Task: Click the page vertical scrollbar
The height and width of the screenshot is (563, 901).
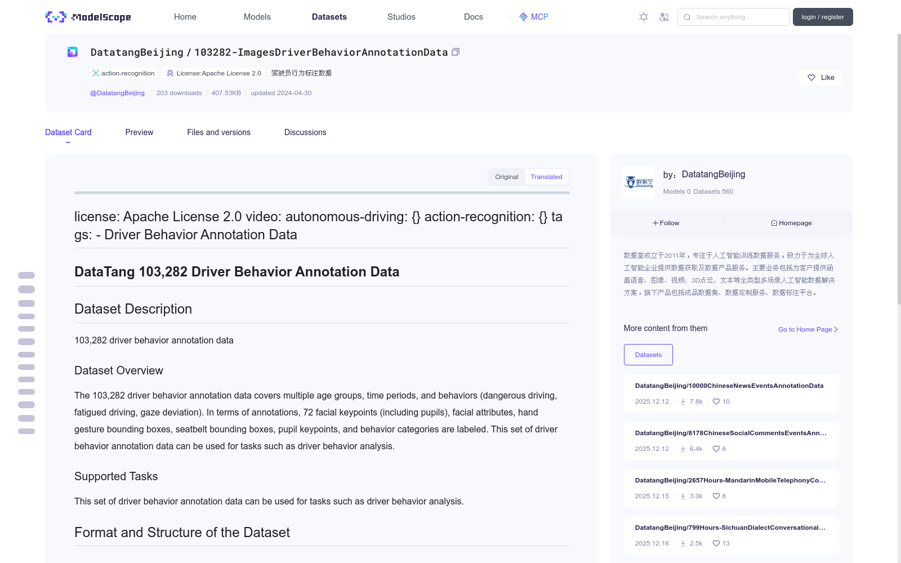Action: point(899,169)
